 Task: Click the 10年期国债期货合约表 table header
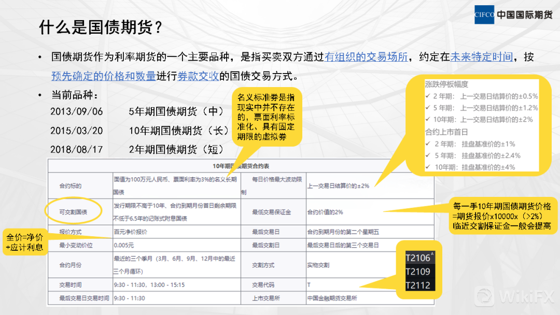click(240, 166)
